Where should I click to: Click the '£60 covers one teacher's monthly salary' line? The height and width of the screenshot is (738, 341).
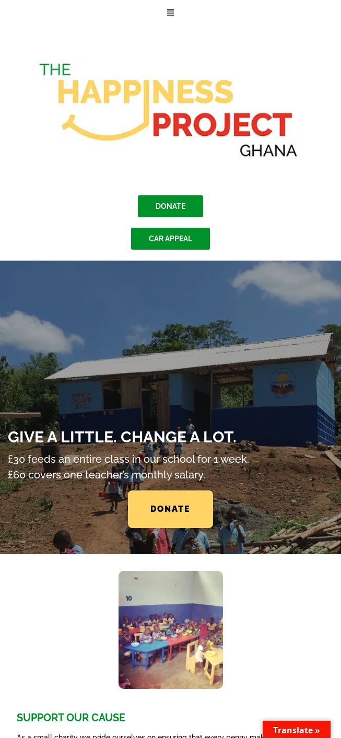point(107,475)
